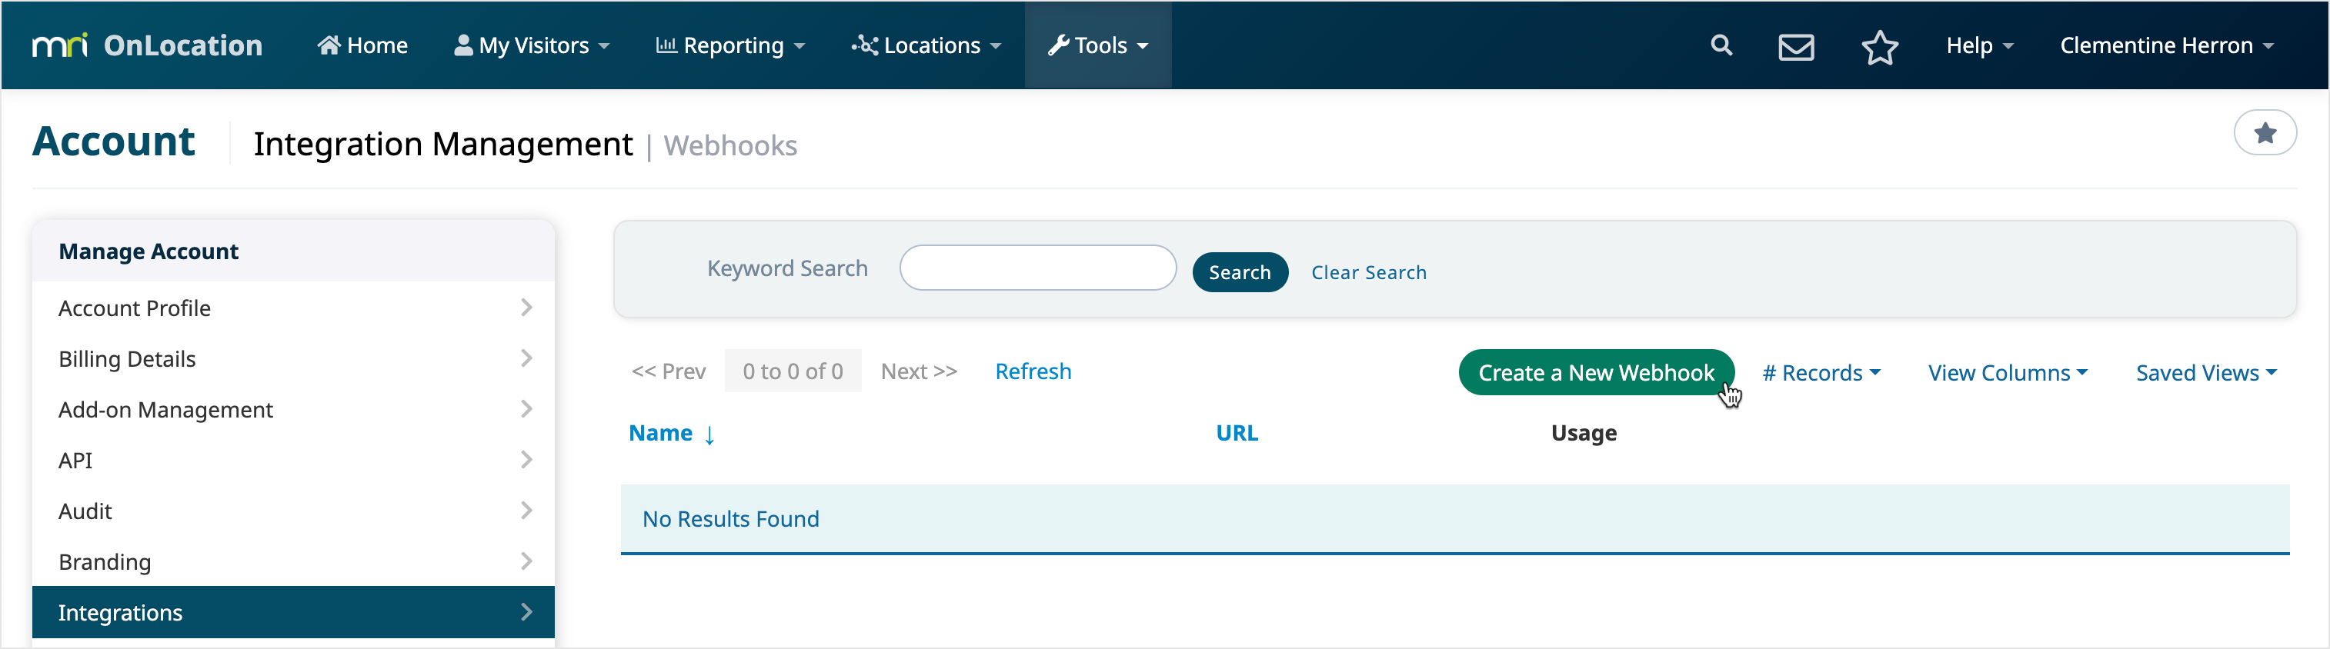Open the envelope messages icon
The width and height of the screenshot is (2330, 649).
click(1796, 46)
